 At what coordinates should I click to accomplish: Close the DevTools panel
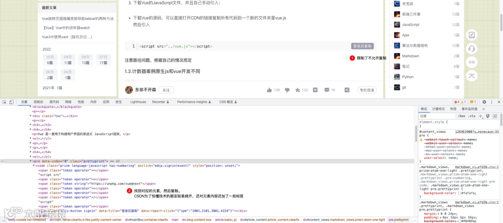(499, 102)
